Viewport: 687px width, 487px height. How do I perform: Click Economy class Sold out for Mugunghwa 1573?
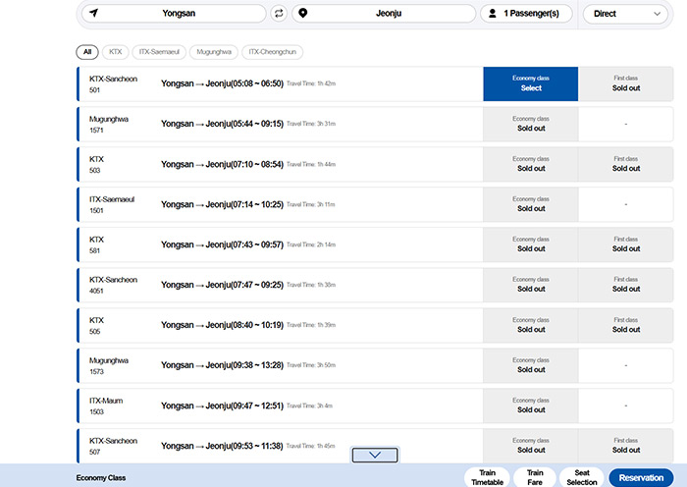[x=531, y=365]
